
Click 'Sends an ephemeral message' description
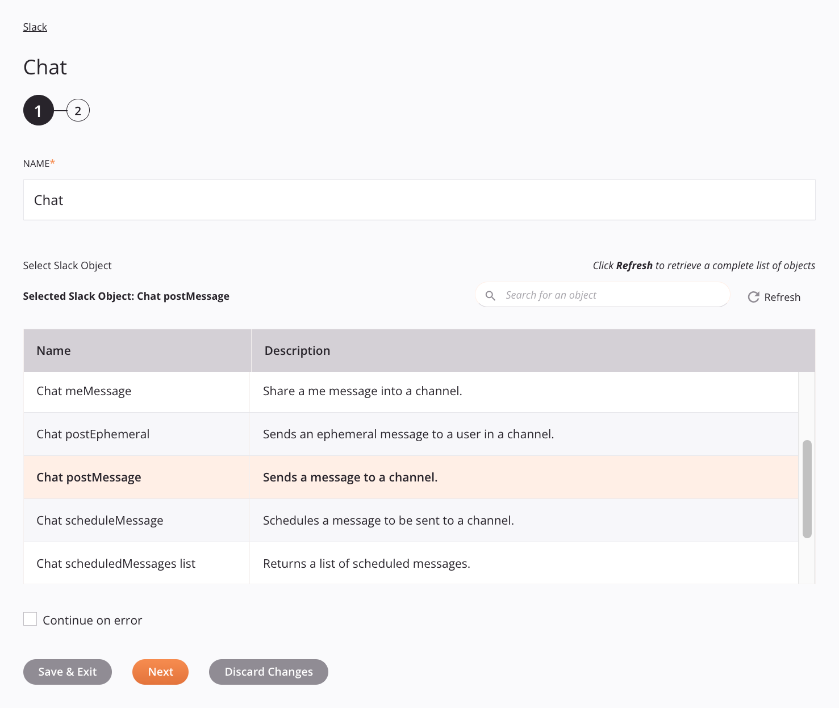click(408, 434)
